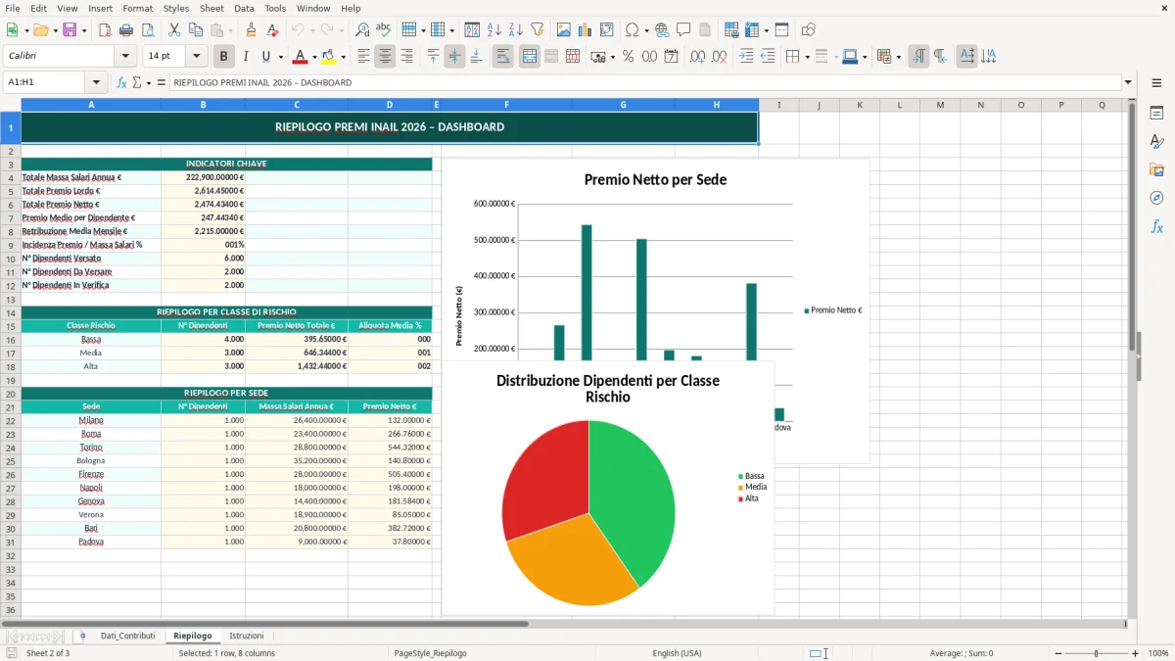Click Sort Descending icon
This screenshot has height=661, width=1175.
click(516, 30)
